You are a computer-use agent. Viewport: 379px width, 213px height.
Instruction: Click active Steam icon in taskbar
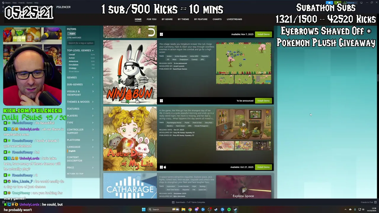235,209
